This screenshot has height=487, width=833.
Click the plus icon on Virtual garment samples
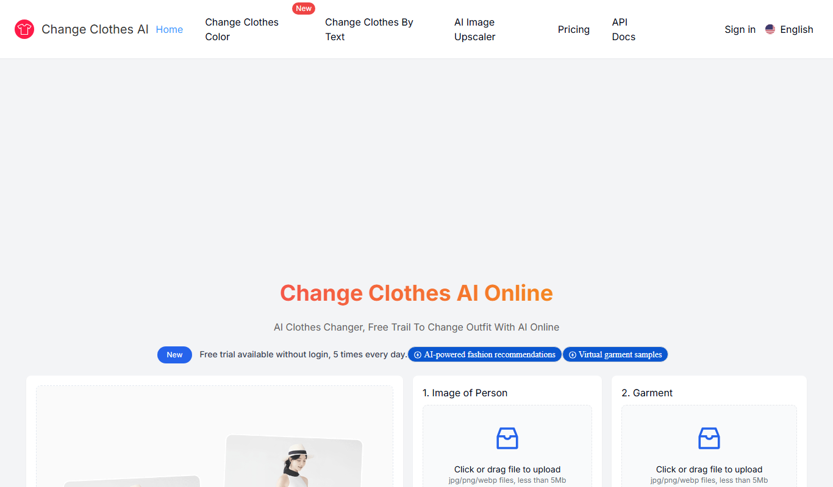[x=572, y=355]
